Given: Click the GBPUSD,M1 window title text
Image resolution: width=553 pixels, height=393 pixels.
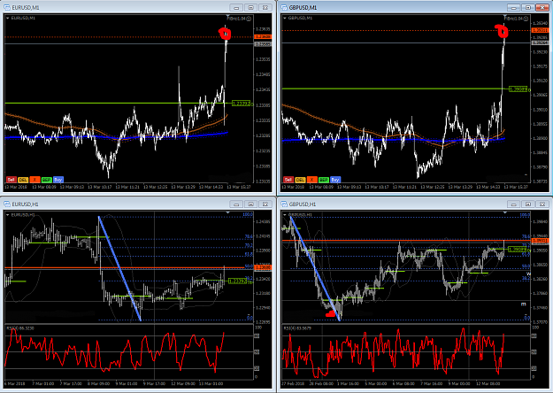Looking at the screenshot, I should [x=303, y=7].
